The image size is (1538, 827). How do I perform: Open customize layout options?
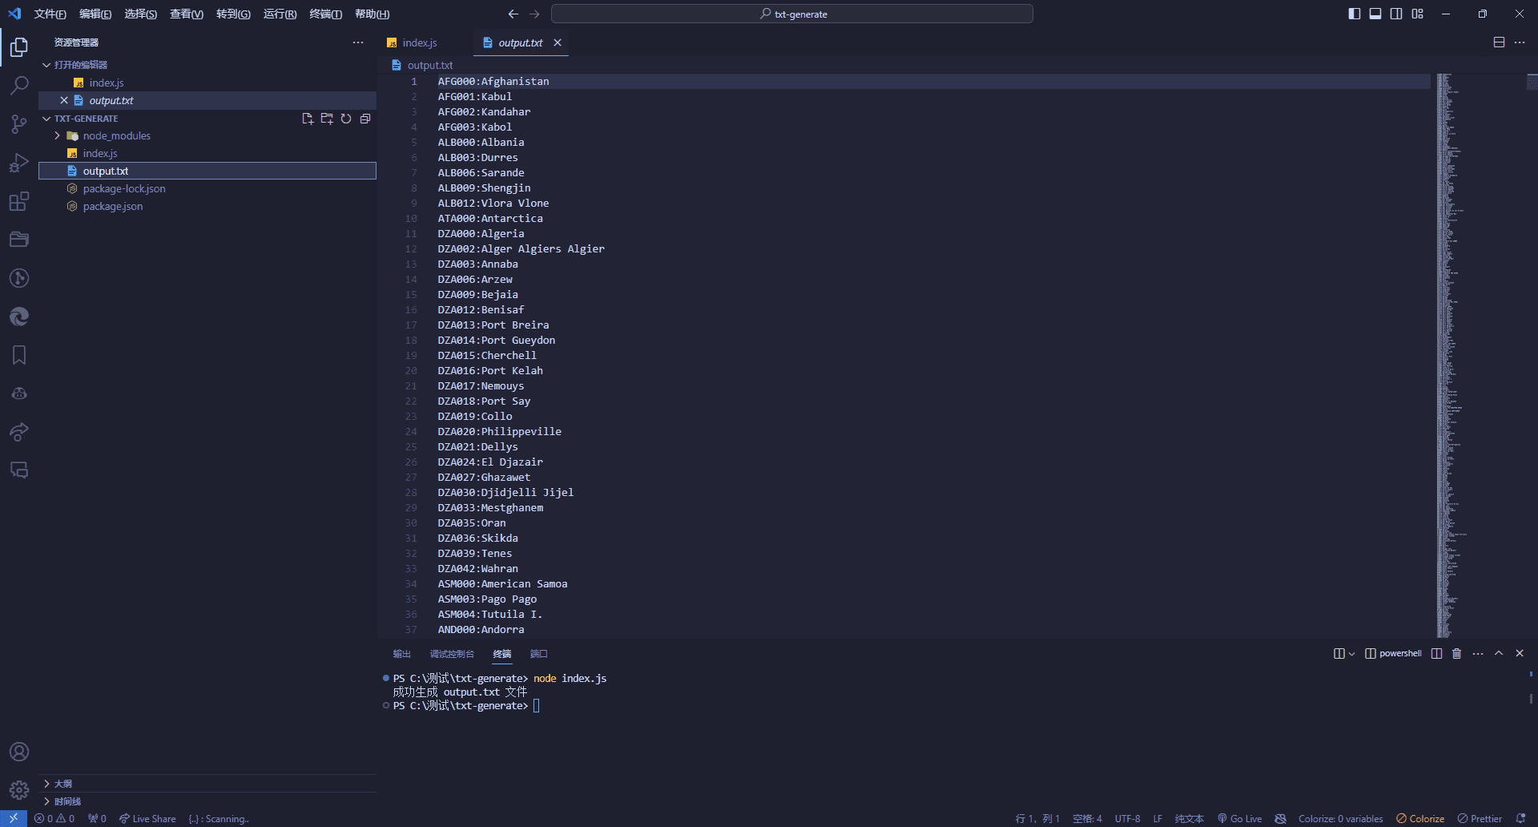coord(1417,14)
